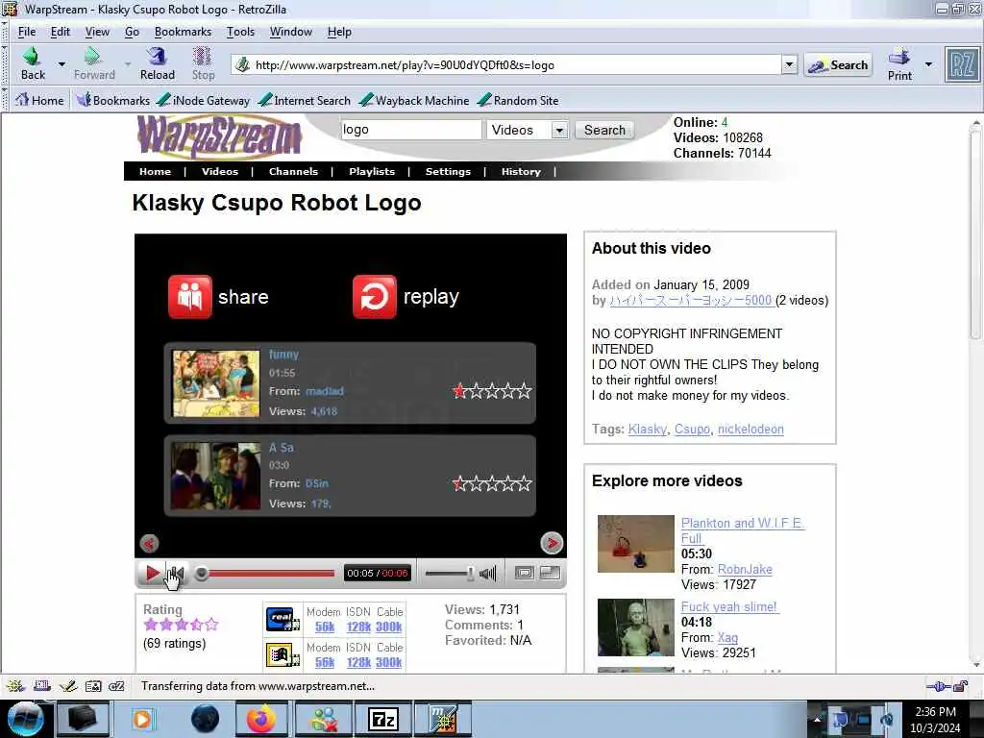Go to Playlists in site navigation
This screenshot has width=984, height=738.
click(x=372, y=171)
